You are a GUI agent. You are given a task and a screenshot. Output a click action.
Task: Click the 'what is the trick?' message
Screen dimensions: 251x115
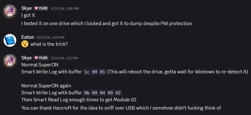click(x=49, y=44)
